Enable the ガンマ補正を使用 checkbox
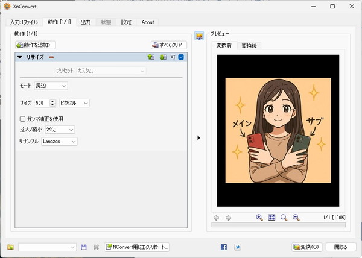The height and width of the screenshot is (258, 362). [23, 119]
